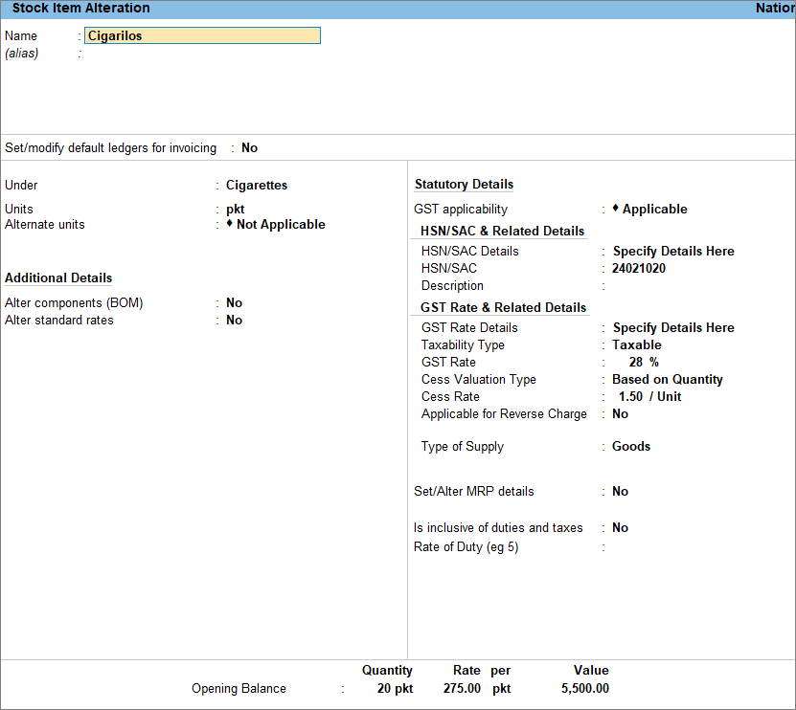Open the Under group value Cigarettes
Image resolution: width=796 pixels, height=710 pixels.
point(257,185)
